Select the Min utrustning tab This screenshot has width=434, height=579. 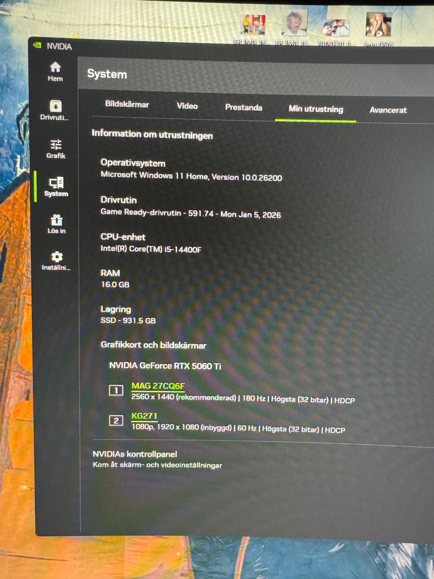pyautogui.click(x=316, y=109)
